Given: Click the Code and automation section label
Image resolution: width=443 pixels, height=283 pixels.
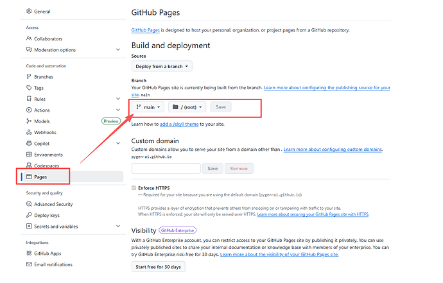Looking at the screenshot, I should tap(46, 66).
